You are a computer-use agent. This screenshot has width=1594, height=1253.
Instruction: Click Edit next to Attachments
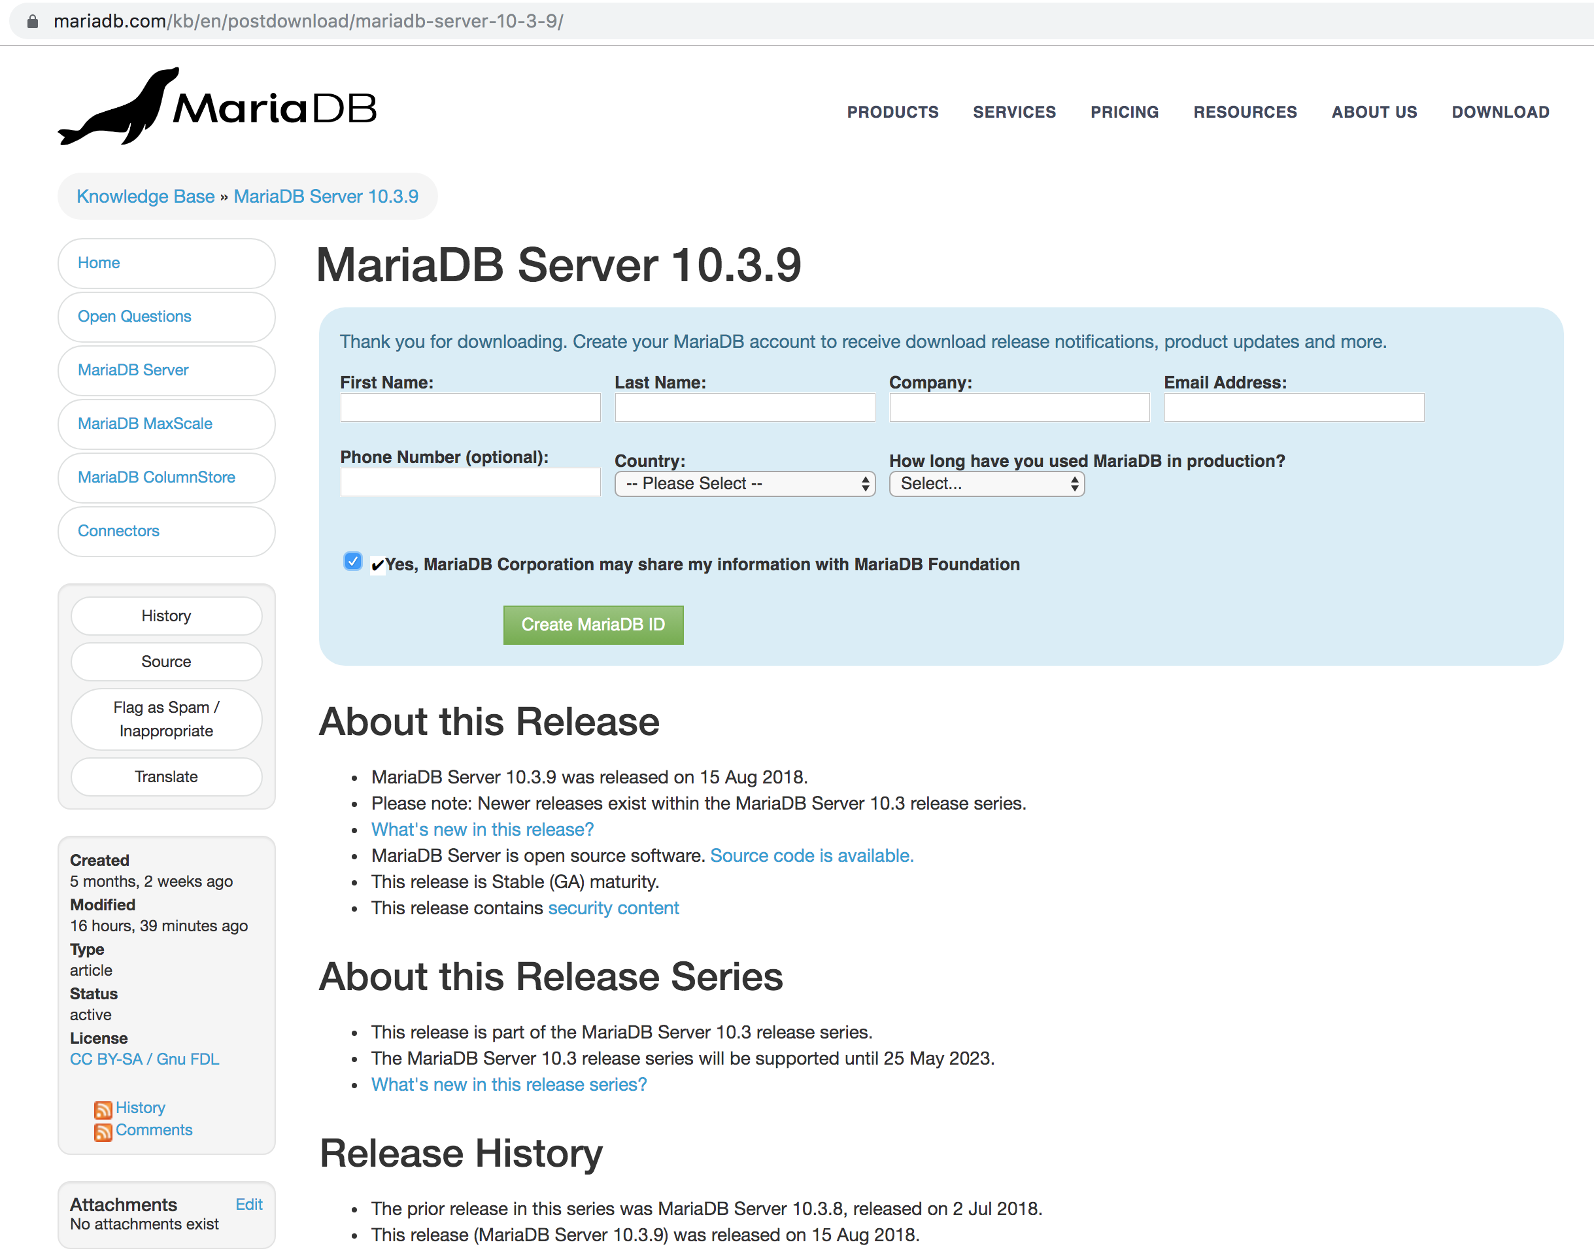pyautogui.click(x=248, y=1205)
